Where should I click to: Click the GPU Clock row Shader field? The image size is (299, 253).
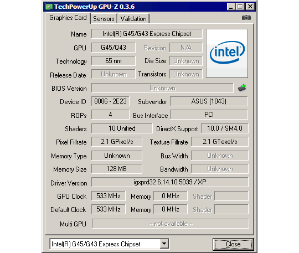[231, 196]
